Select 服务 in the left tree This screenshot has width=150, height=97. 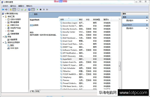pos(12,45)
